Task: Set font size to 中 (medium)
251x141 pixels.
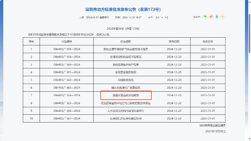Action: pos(162,18)
